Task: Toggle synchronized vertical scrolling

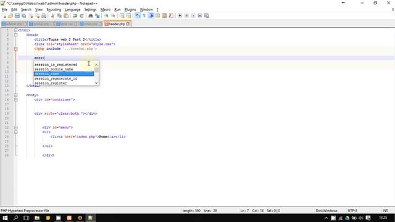Action: click(122, 16)
